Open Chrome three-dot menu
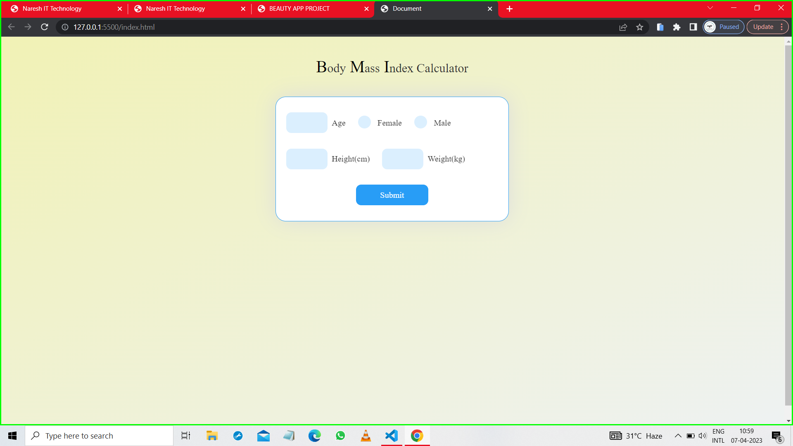Screen dimensions: 793x446 (x=782, y=27)
